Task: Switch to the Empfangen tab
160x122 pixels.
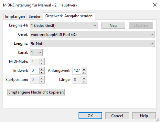Action: coord(15,17)
